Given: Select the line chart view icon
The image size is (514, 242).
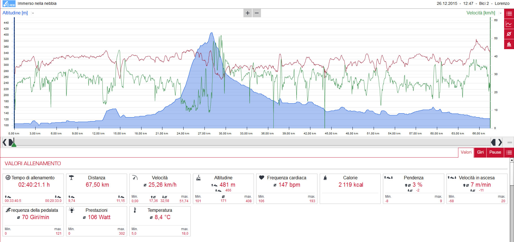Looking at the screenshot, I should coord(509,24).
